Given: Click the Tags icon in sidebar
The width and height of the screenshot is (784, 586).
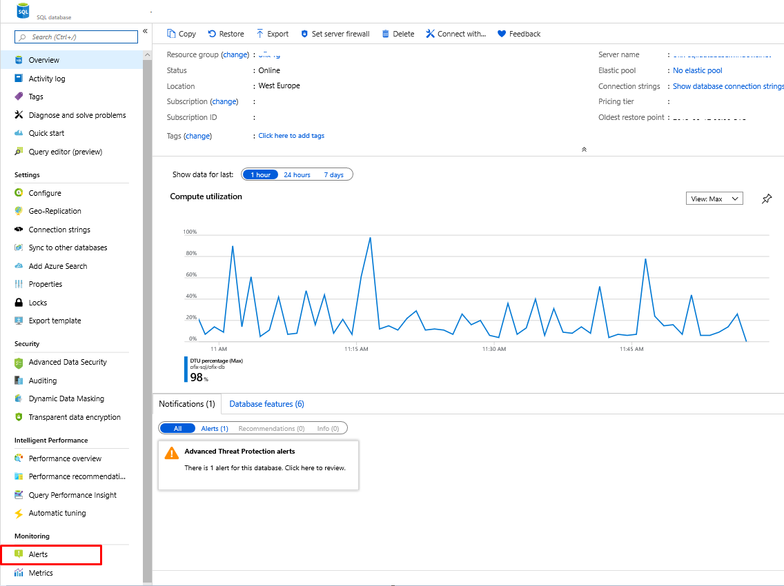Looking at the screenshot, I should [19, 97].
